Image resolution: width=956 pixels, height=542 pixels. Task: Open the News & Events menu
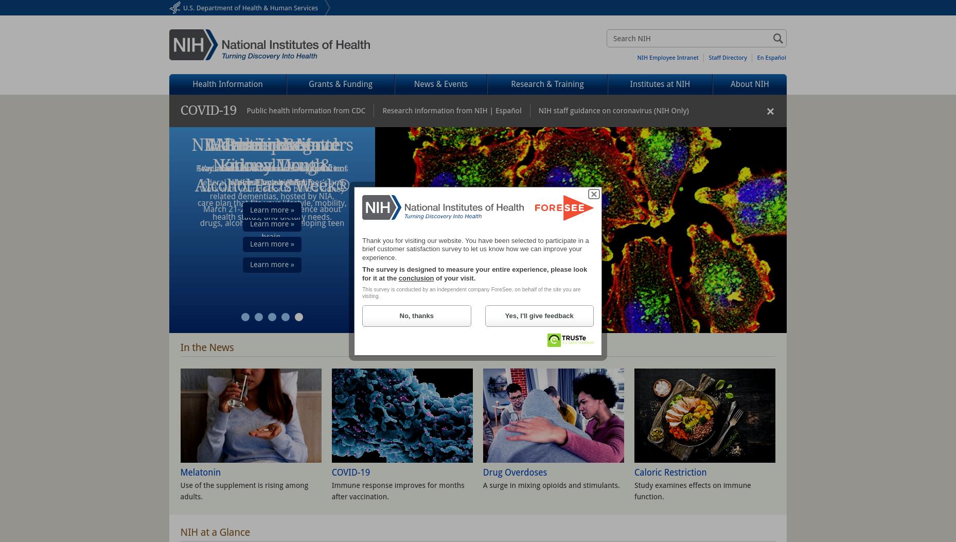point(441,84)
